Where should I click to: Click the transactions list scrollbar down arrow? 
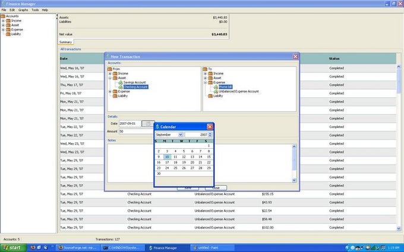[x=399, y=228]
